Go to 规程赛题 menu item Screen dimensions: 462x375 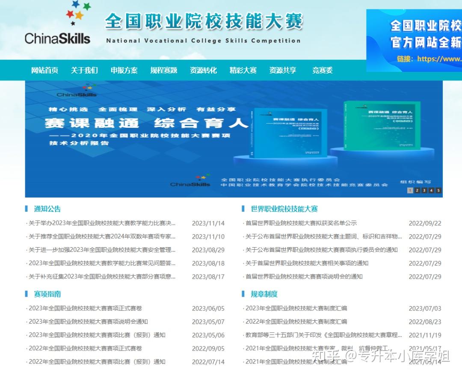pyautogui.click(x=164, y=70)
